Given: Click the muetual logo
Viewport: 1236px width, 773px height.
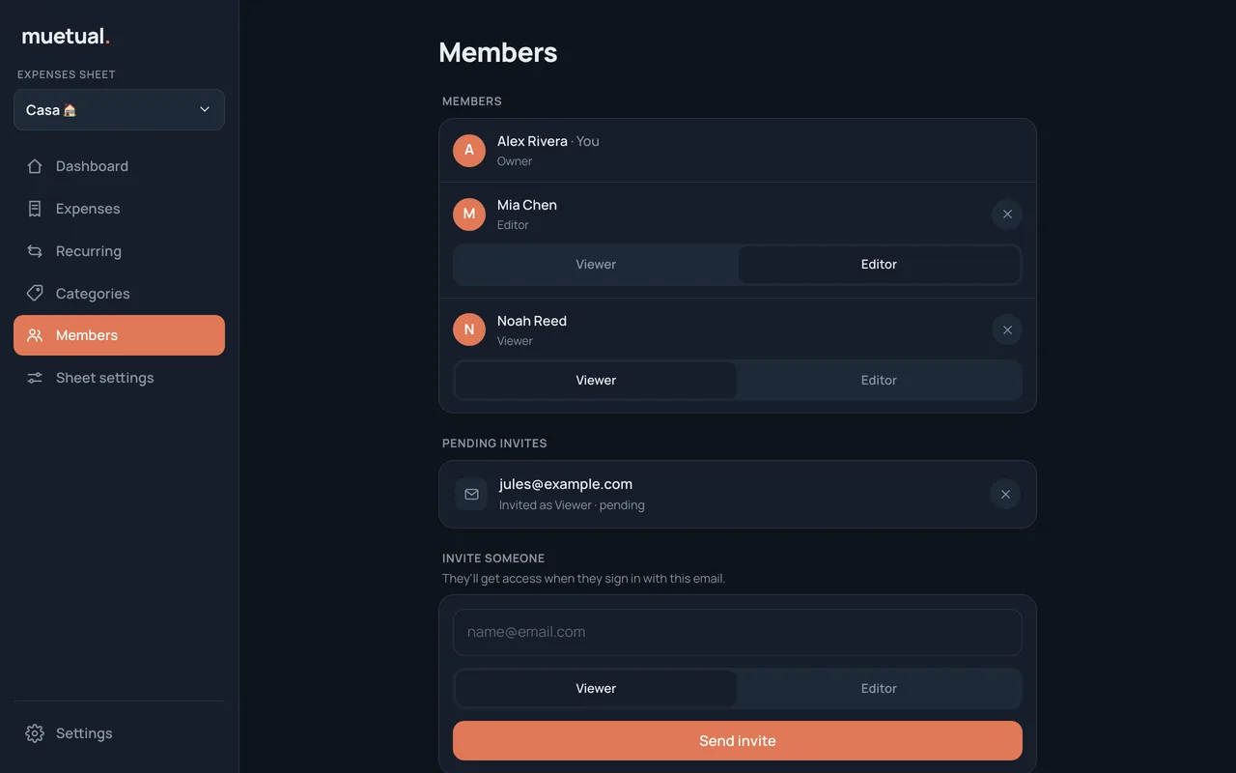Looking at the screenshot, I should 66,37.
